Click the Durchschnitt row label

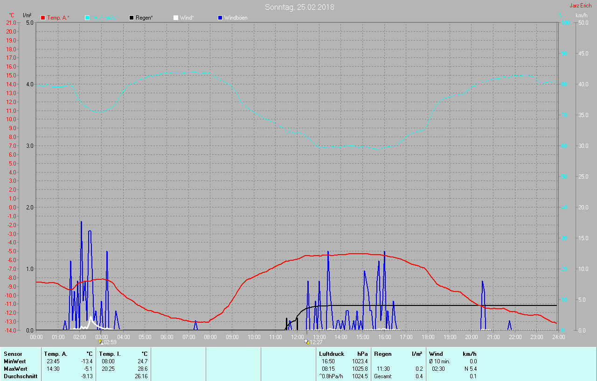click(x=21, y=376)
